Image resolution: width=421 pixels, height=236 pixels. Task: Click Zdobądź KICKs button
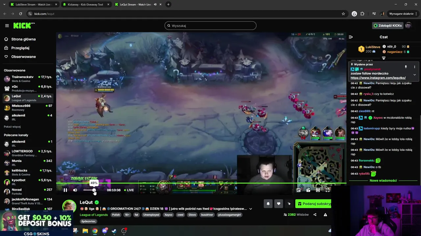387,26
